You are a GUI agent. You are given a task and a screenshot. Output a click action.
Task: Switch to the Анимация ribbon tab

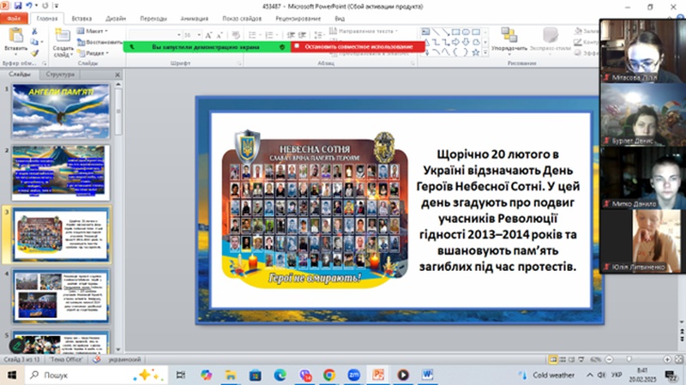pyautogui.click(x=198, y=16)
